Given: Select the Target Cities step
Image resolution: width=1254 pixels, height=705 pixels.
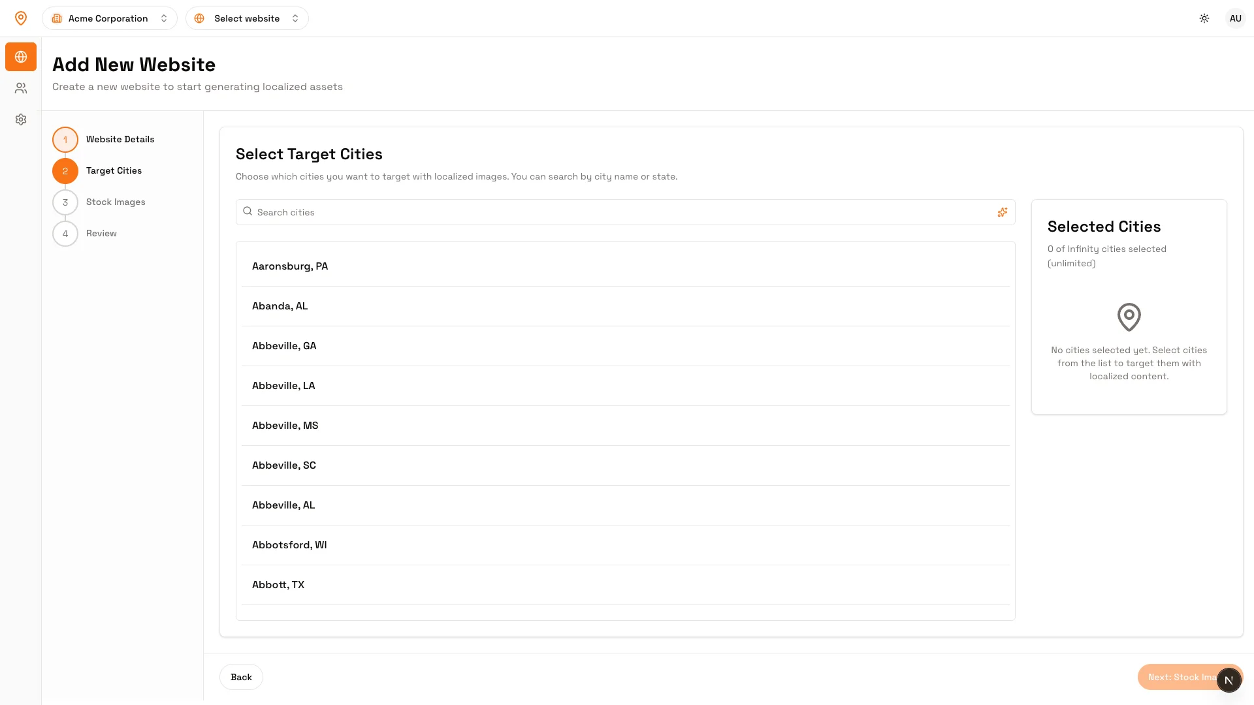Looking at the screenshot, I should coord(114,170).
